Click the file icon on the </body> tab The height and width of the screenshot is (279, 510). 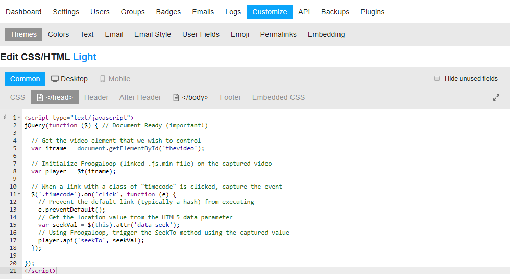coord(176,97)
